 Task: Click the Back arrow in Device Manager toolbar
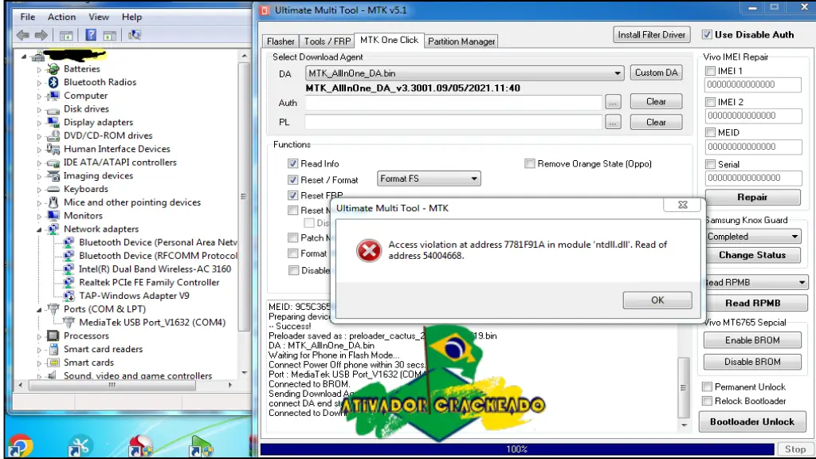coord(22,35)
